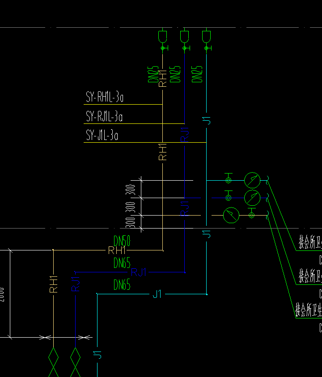Screen dimensions: 322x377
Task: Select the air vent symbol atop blue RJ1 riser
Action: (184, 37)
